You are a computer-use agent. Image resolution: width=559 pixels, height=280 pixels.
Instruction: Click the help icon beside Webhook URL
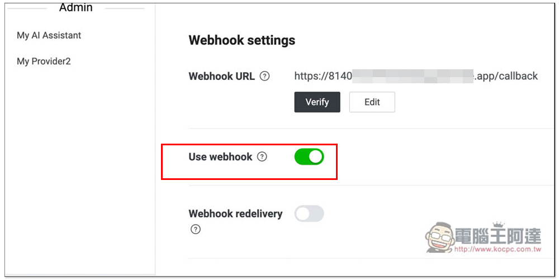[x=265, y=77]
